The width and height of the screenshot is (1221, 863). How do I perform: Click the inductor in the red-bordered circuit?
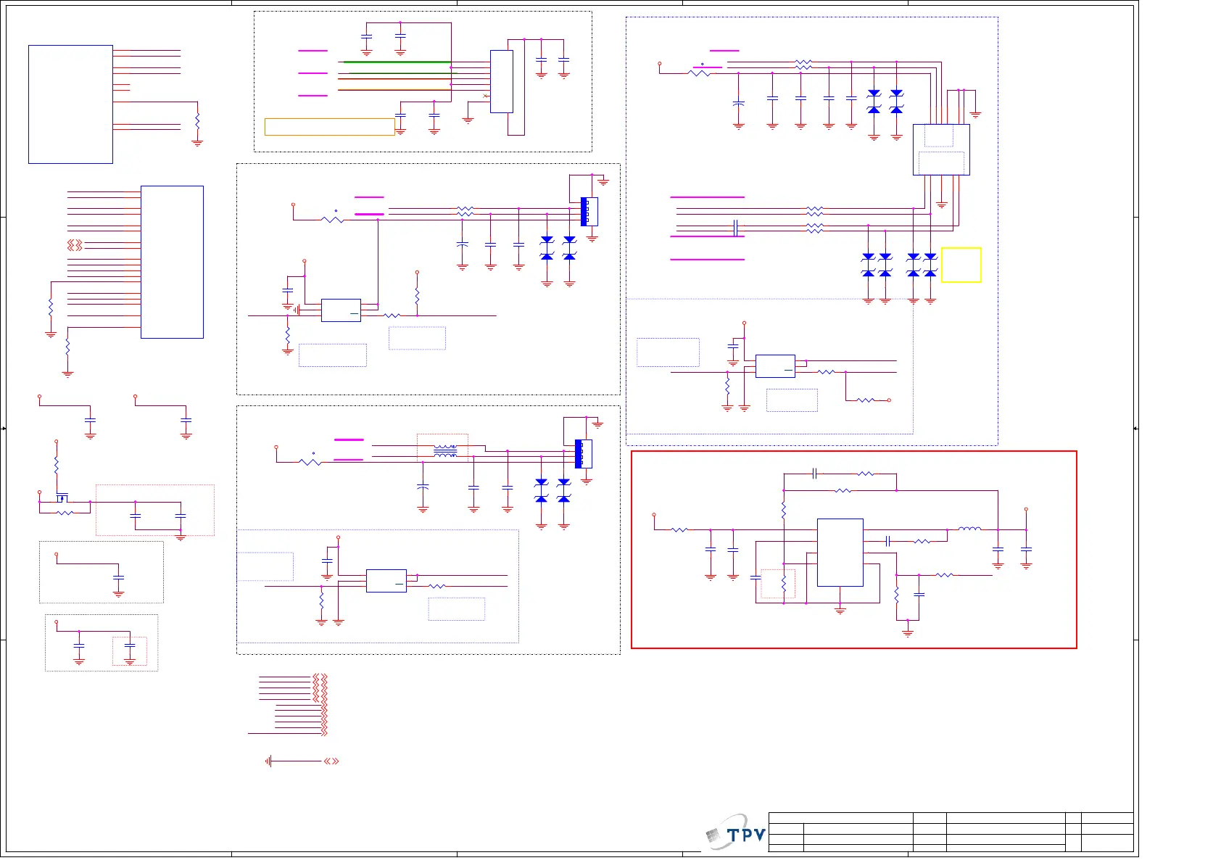pos(969,529)
